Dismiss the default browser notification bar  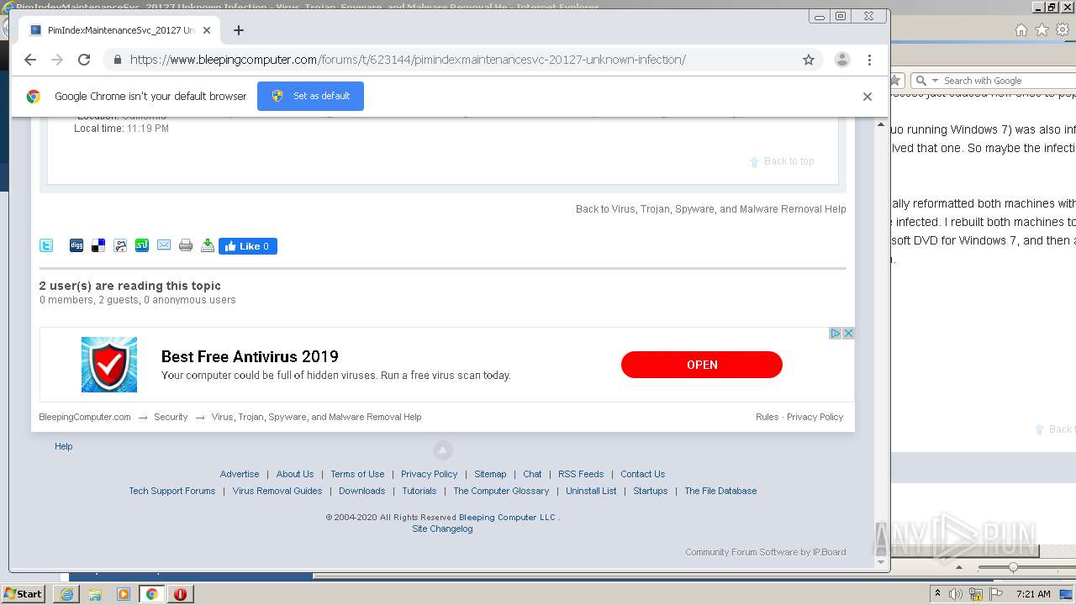pyautogui.click(x=867, y=96)
